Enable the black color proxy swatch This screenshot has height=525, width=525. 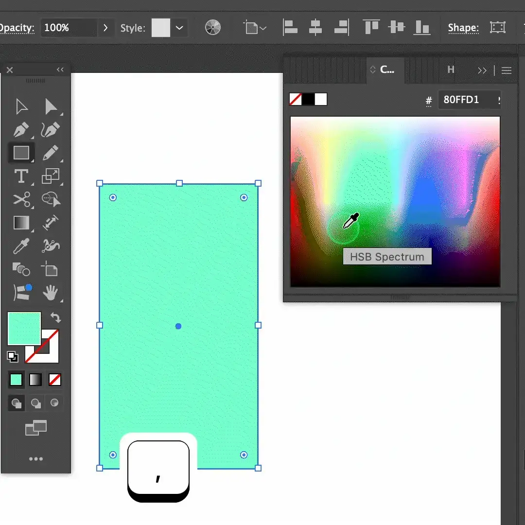[308, 99]
